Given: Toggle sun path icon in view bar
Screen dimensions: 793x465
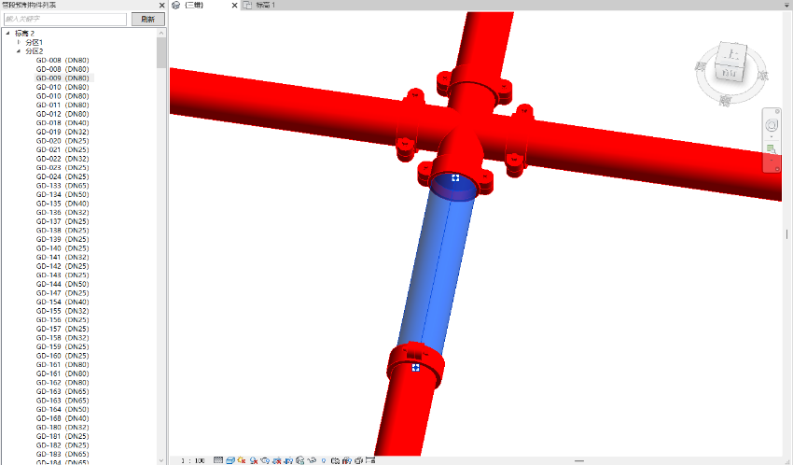Looking at the screenshot, I should coord(242,460).
